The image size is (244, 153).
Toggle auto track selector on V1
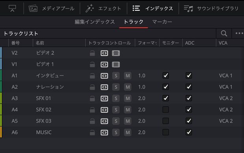pyautogui.click(x=104, y=65)
